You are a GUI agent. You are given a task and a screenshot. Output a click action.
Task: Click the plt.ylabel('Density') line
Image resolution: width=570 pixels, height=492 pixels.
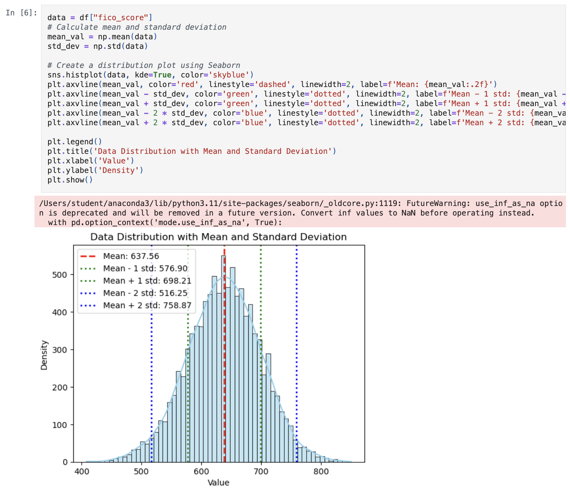(95, 170)
